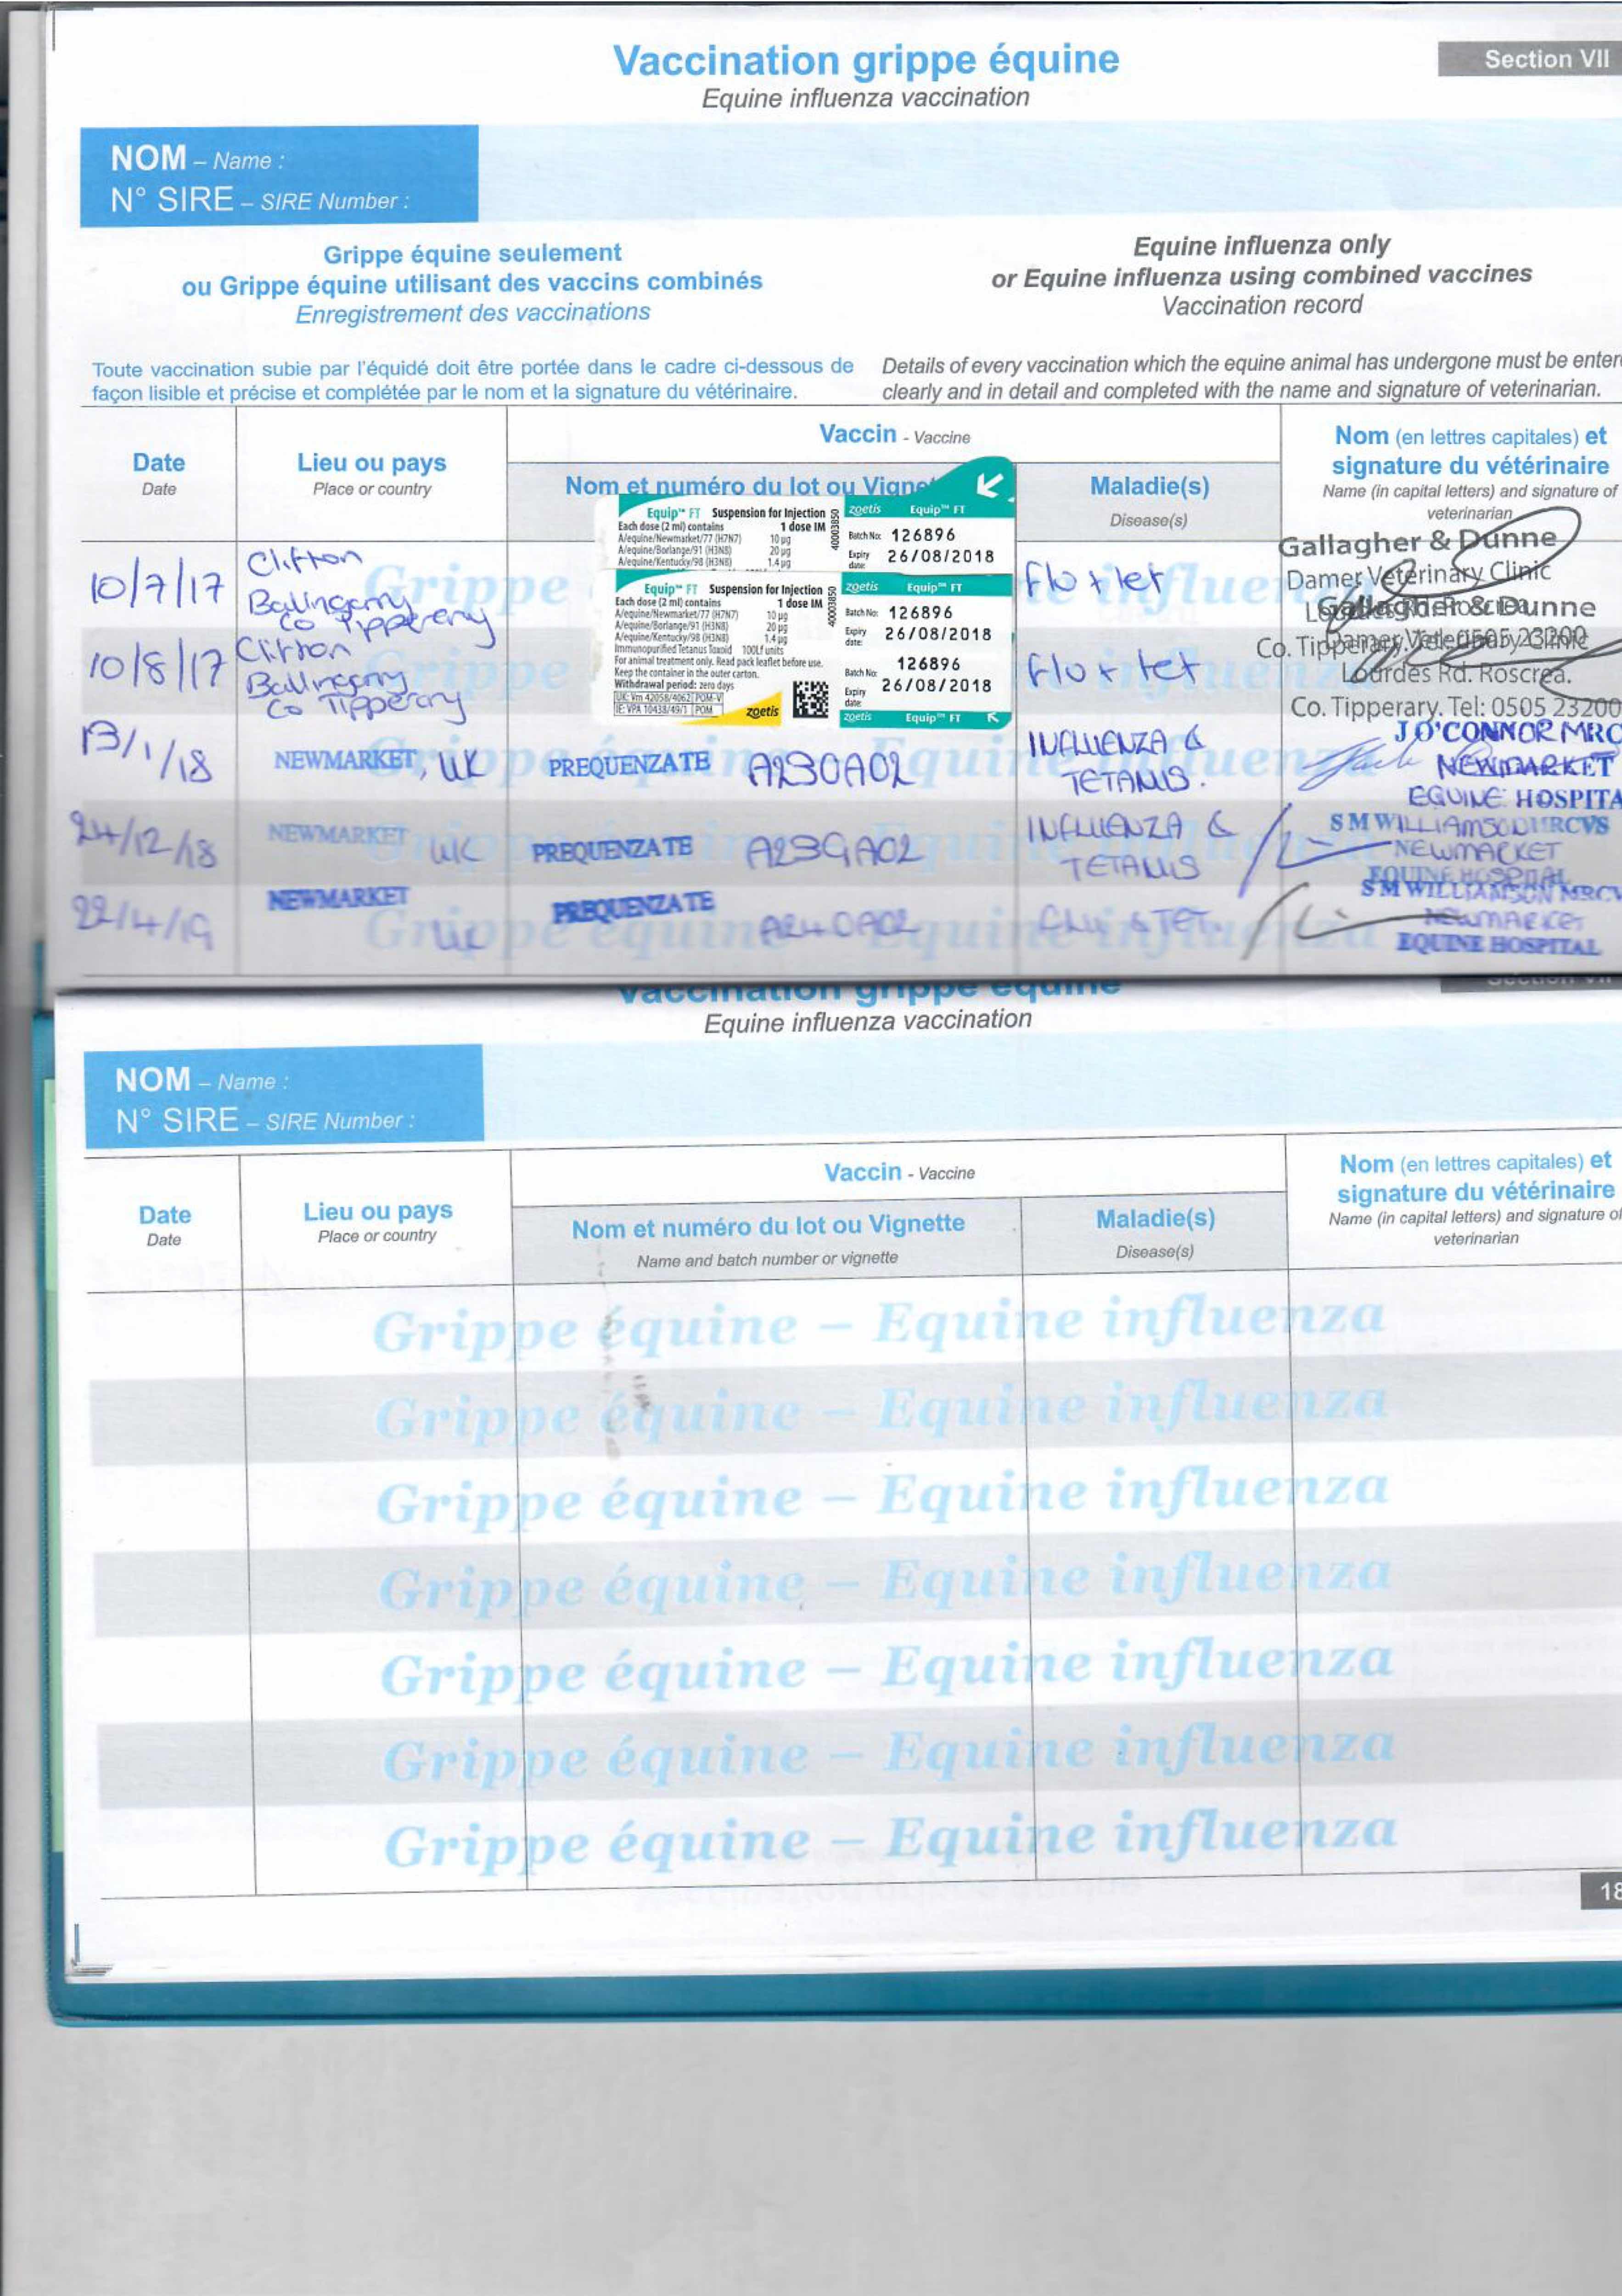The image size is (1622, 2296).
Task: Click the handwritten batch number A130A01
Action: click(x=830, y=770)
